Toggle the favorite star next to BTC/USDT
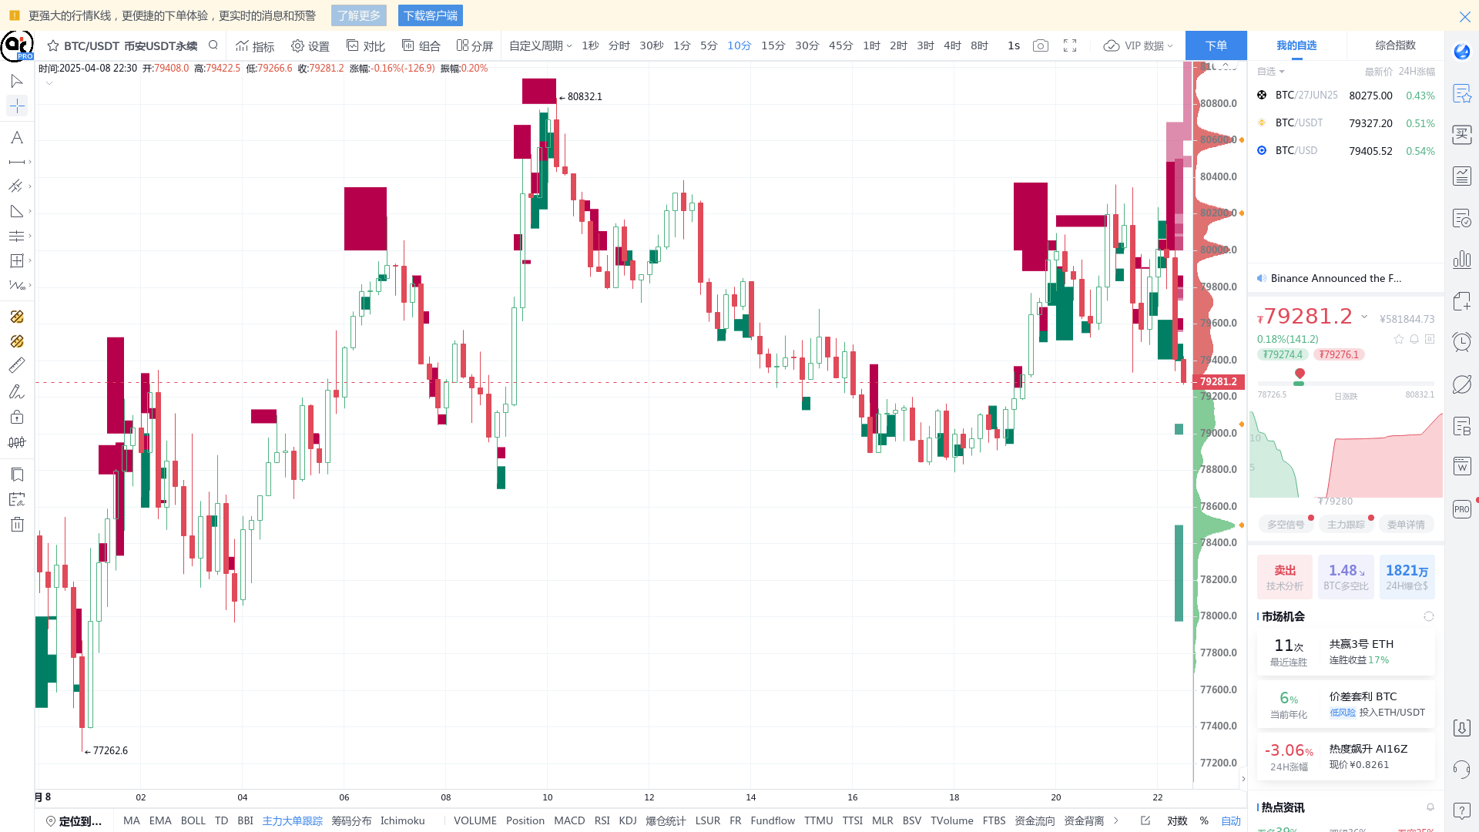Viewport: 1479px width, 832px height. pos(53,45)
